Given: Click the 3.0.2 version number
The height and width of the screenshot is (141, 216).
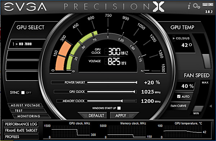Looking at the screenshot, I should [x=209, y=12].
